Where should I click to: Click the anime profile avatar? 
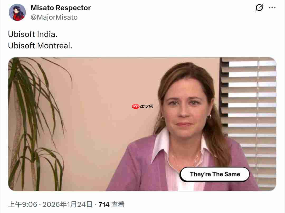(x=17, y=12)
